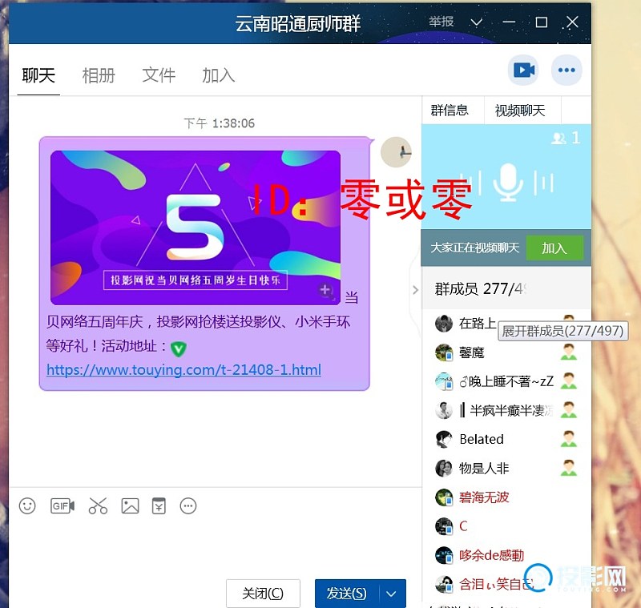
Task: Open the three-dot more options button
Action: 566,70
